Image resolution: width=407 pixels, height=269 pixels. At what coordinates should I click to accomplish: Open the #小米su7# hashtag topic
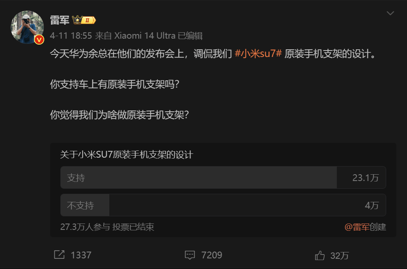pyautogui.click(x=258, y=54)
